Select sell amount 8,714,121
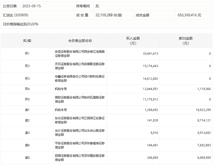Screen dimensions: 214x166 (x=204, y=120)
